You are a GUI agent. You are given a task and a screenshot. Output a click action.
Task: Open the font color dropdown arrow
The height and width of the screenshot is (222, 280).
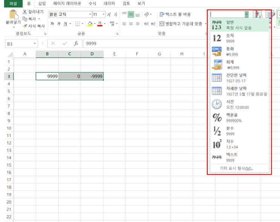pos(105,24)
